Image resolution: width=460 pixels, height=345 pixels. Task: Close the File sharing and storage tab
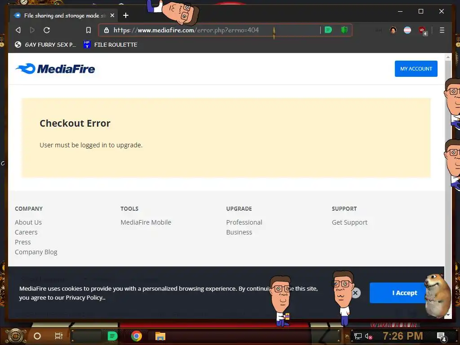pos(112,15)
